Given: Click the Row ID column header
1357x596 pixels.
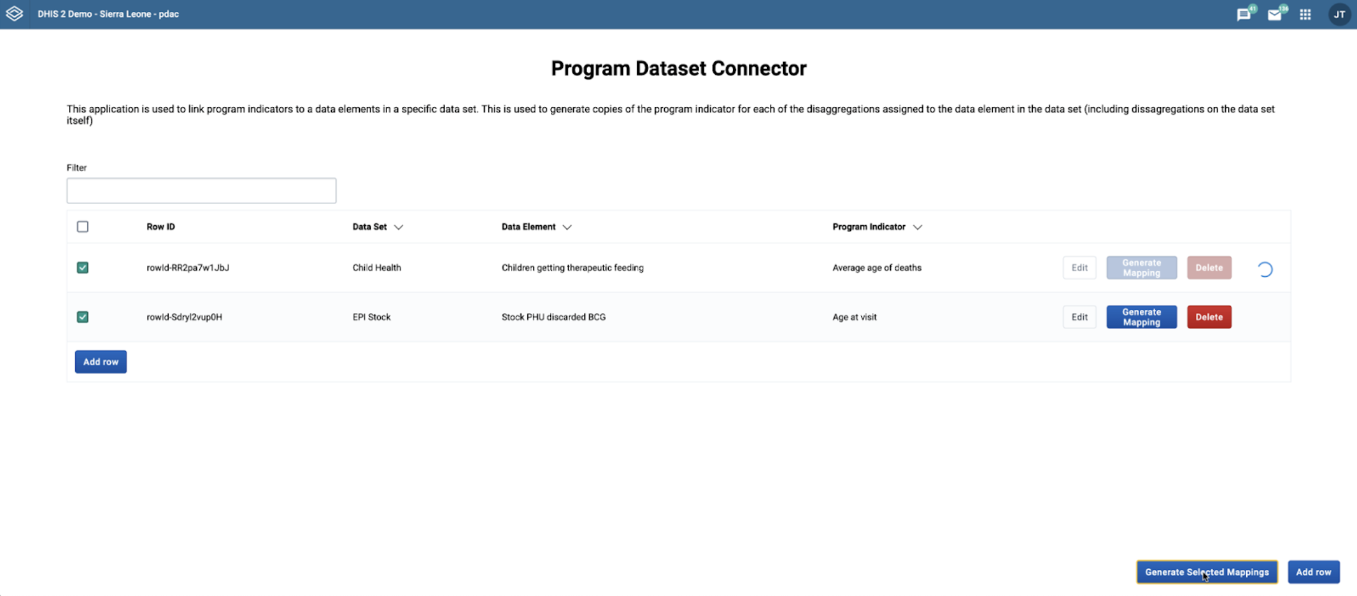Looking at the screenshot, I should tap(161, 226).
